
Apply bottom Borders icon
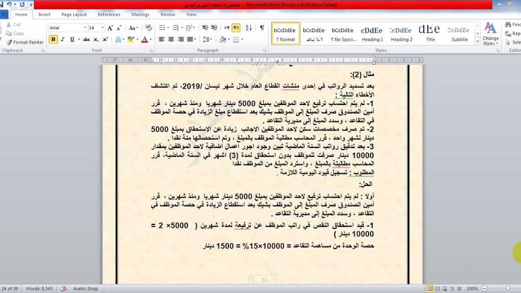236,39
